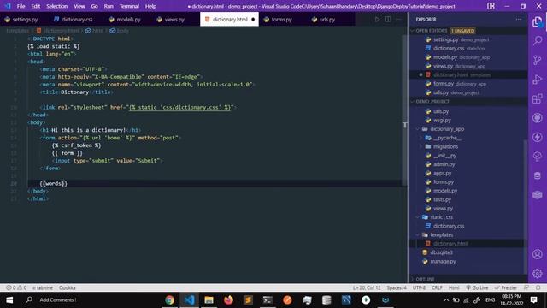Click the feedback icon in the status bar

point(526,287)
